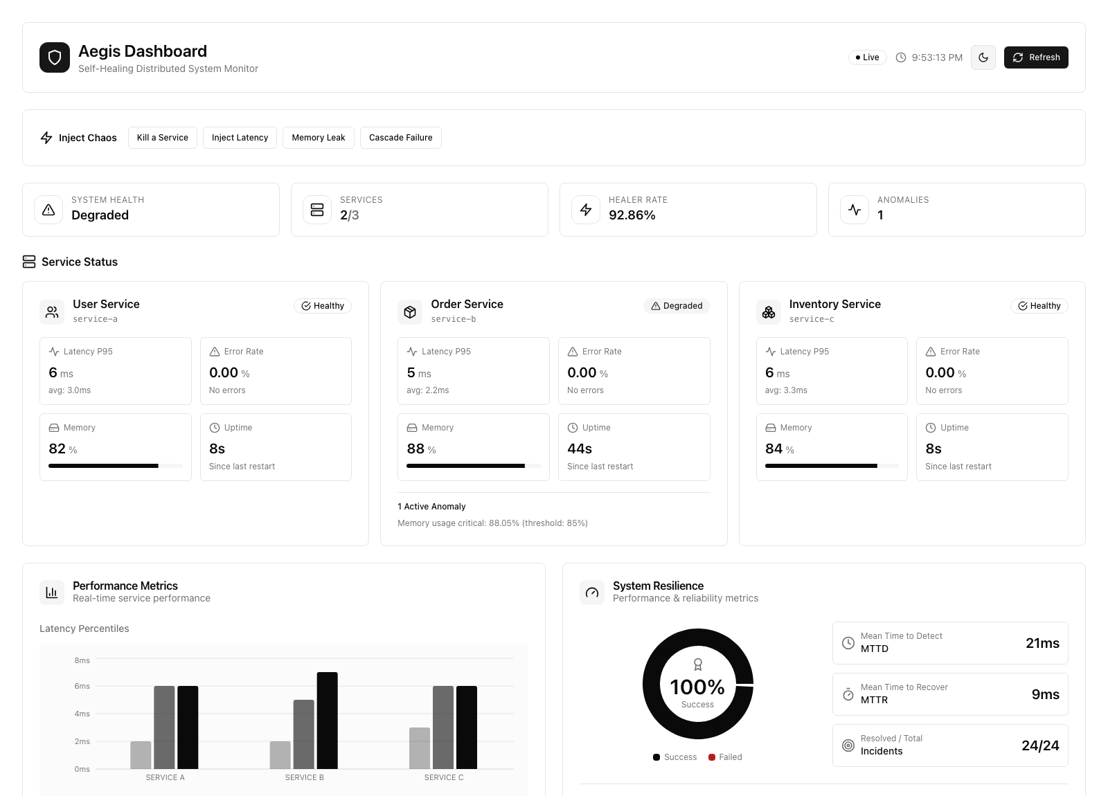Click the Anomalies pulse icon
Screen dimensions: 1108x796
(x=855, y=210)
